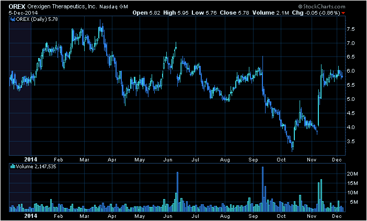Click the High 5.95 value
Viewport: 367px width, 221px height.
click(x=176, y=13)
